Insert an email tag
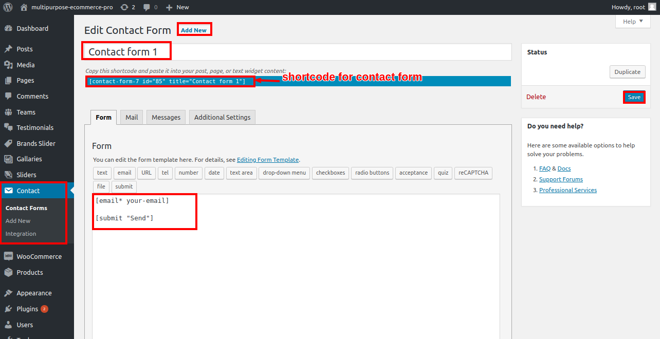The height and width of the screenshot is (339, 660). [x=124, y=173]
